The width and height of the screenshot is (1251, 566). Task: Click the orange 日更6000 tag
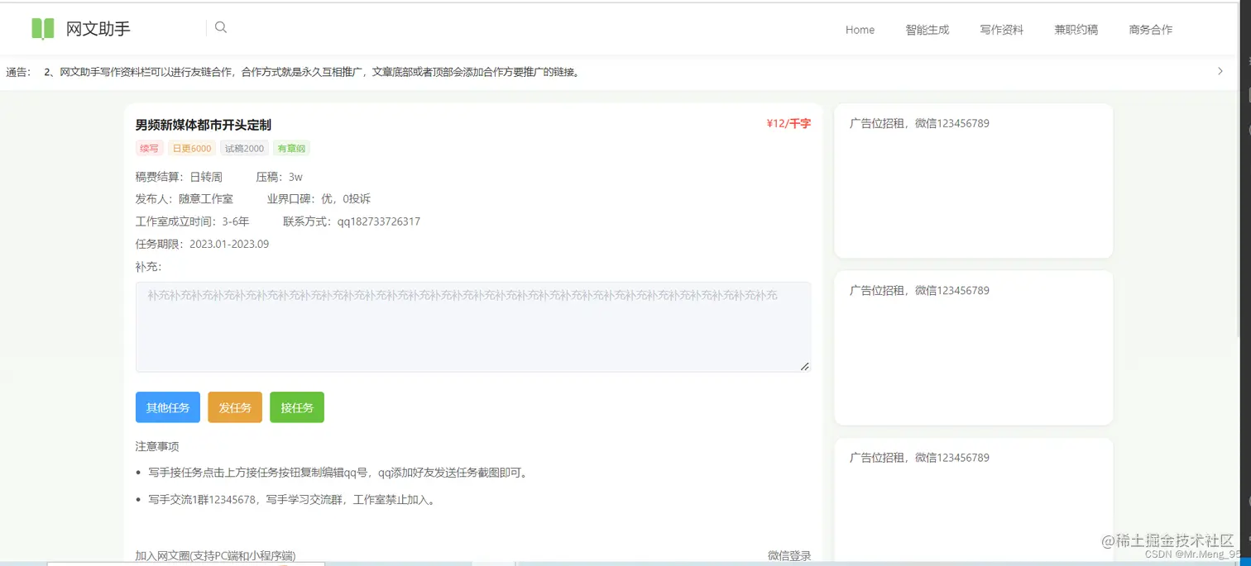tap(192, 148)
